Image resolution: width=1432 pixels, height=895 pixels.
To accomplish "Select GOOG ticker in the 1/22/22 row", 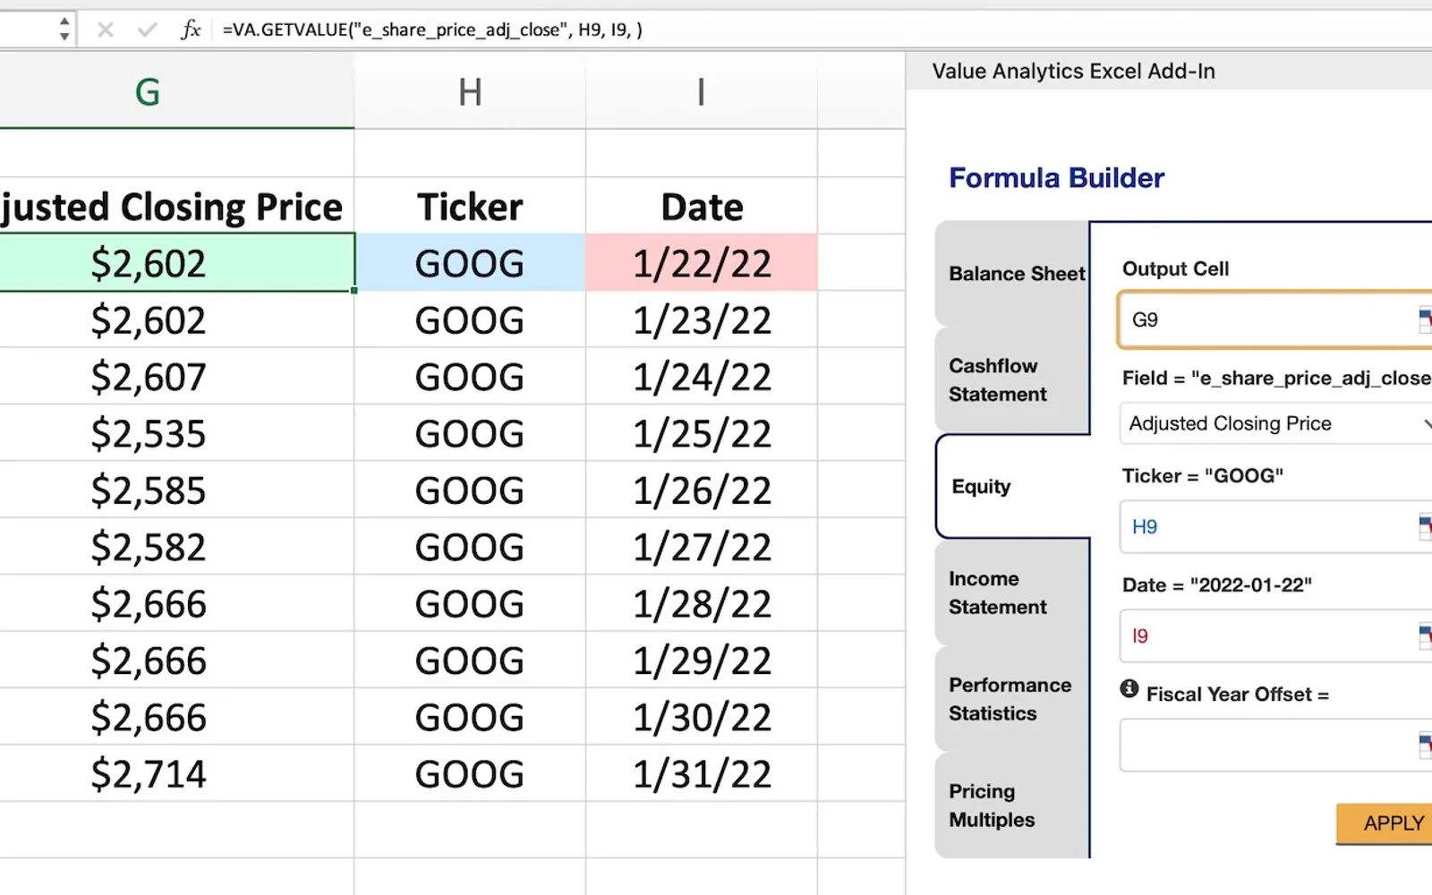I will pyautogui.click(x=470, y=263).
